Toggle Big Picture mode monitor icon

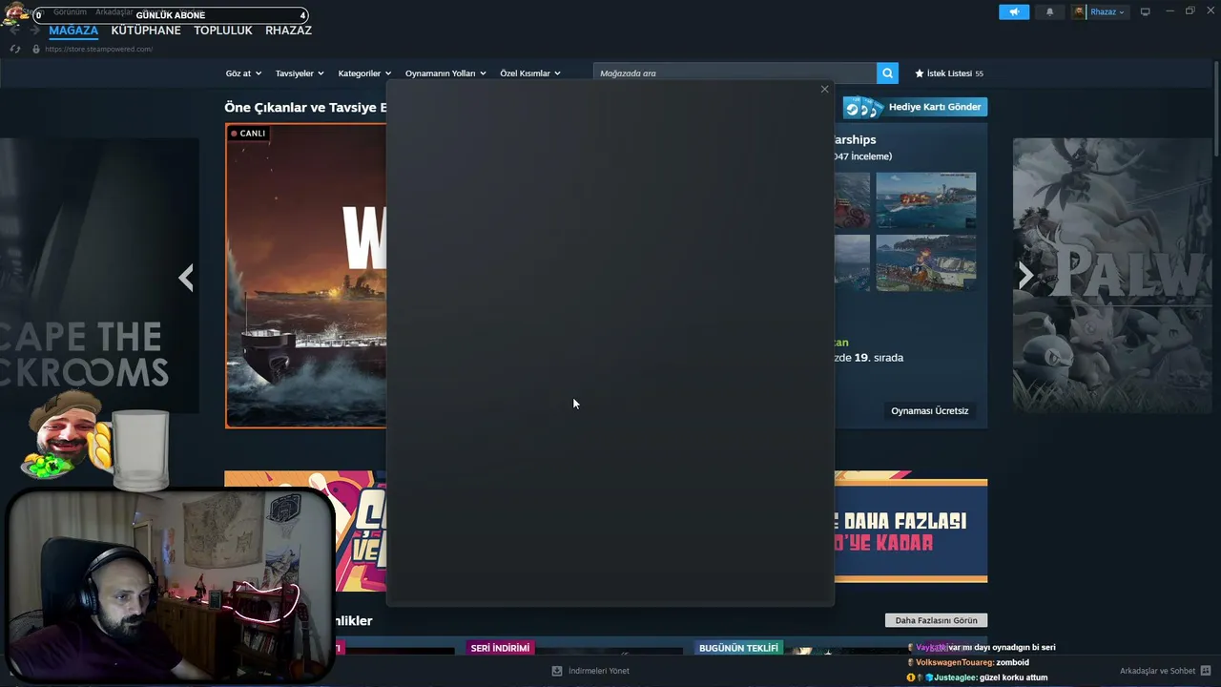click(x=1145, y=11)
